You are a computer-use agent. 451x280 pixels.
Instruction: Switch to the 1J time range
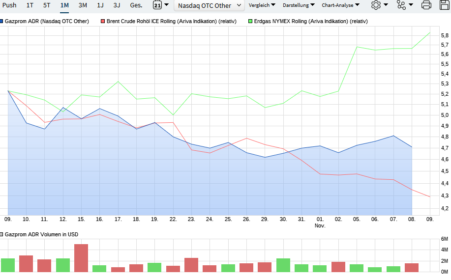100,5
